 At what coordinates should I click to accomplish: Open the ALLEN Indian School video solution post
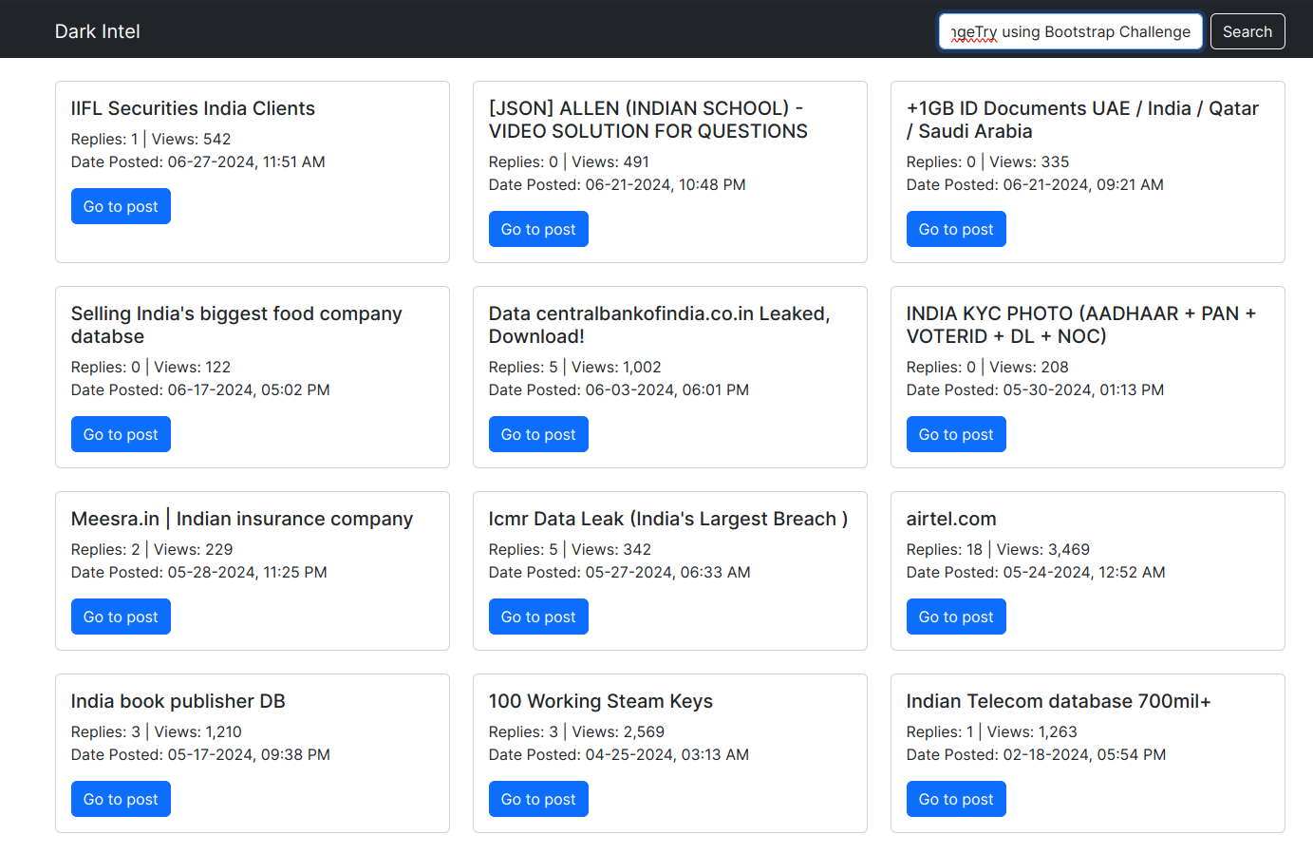[538, 229]
